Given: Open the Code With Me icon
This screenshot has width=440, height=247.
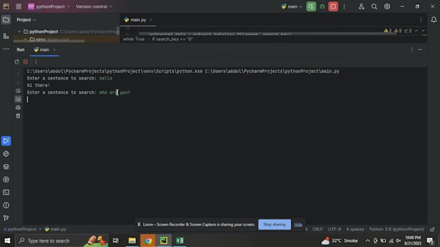Looking at the screenshot, I should pos(361,6).
